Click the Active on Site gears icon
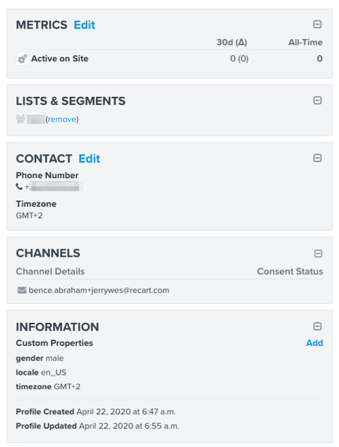The width and height of the screenshot is (339, 447). coord(23,59)
